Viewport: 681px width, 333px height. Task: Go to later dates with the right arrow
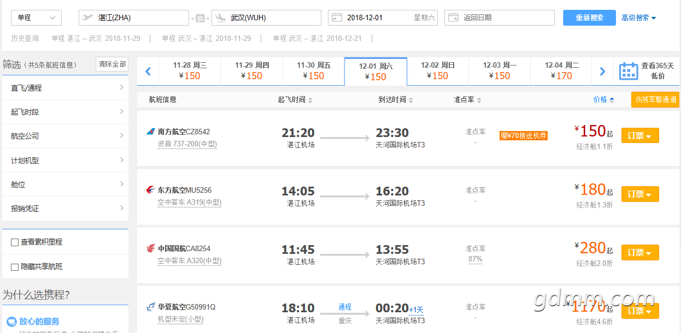[x=602, y=71]
